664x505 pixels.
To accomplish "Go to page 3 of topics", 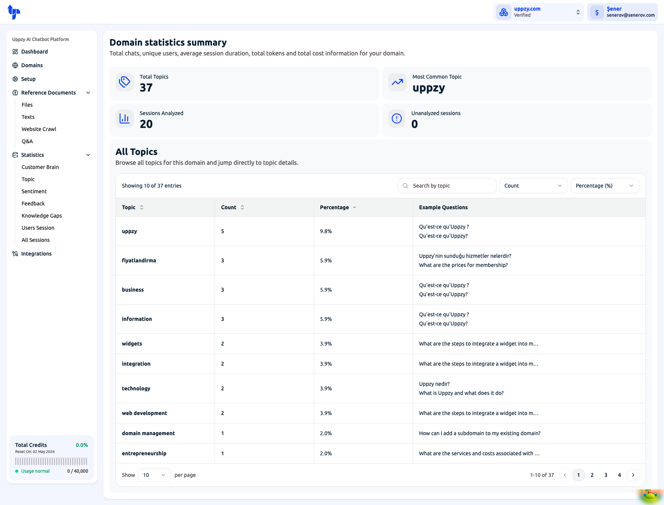I will [606, 475].
